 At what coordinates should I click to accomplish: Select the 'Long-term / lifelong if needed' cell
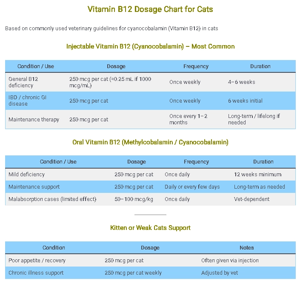coord(254,119)
